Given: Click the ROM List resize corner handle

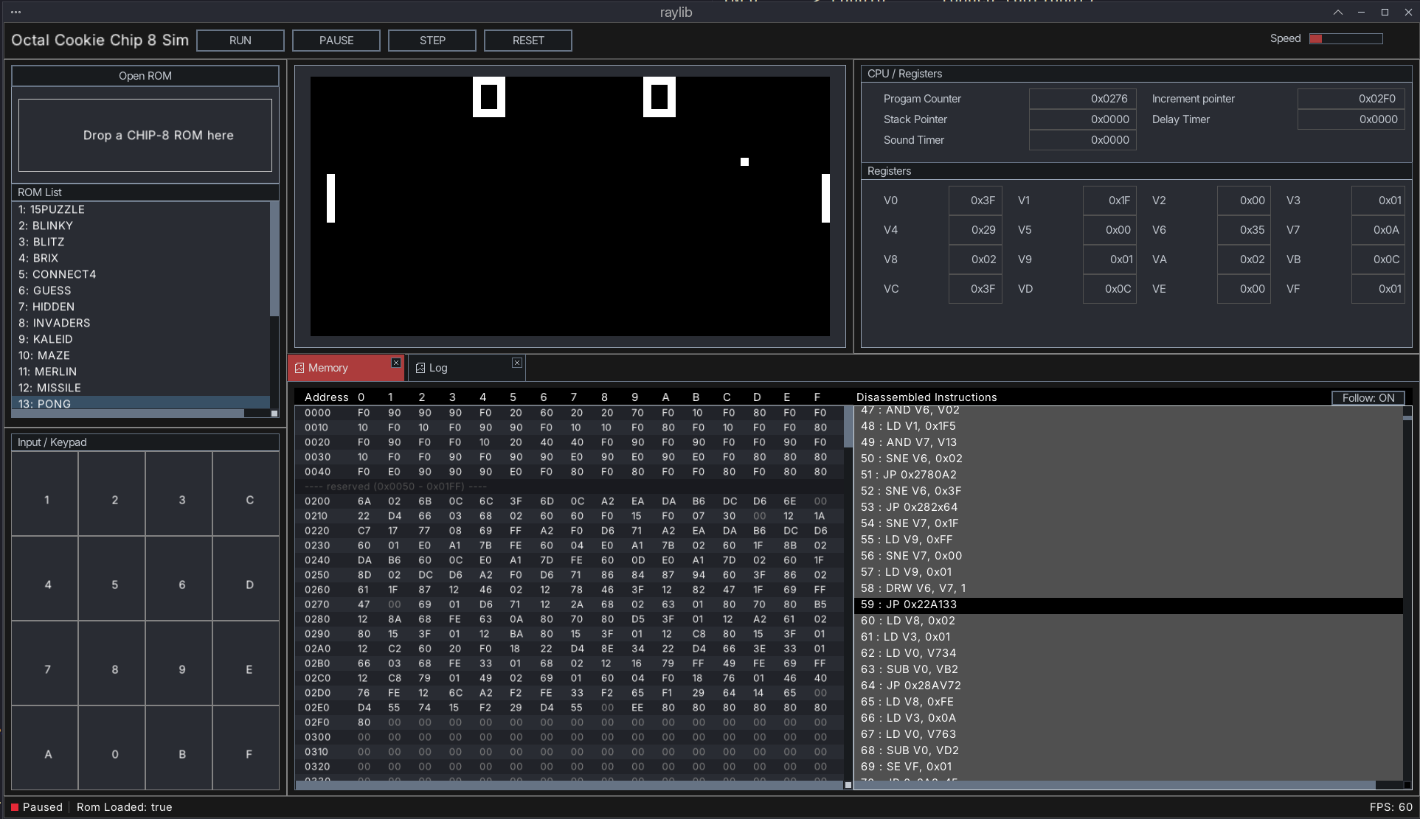Looking at the screenshot, I should pyautogui.click(x=274, y=414).
